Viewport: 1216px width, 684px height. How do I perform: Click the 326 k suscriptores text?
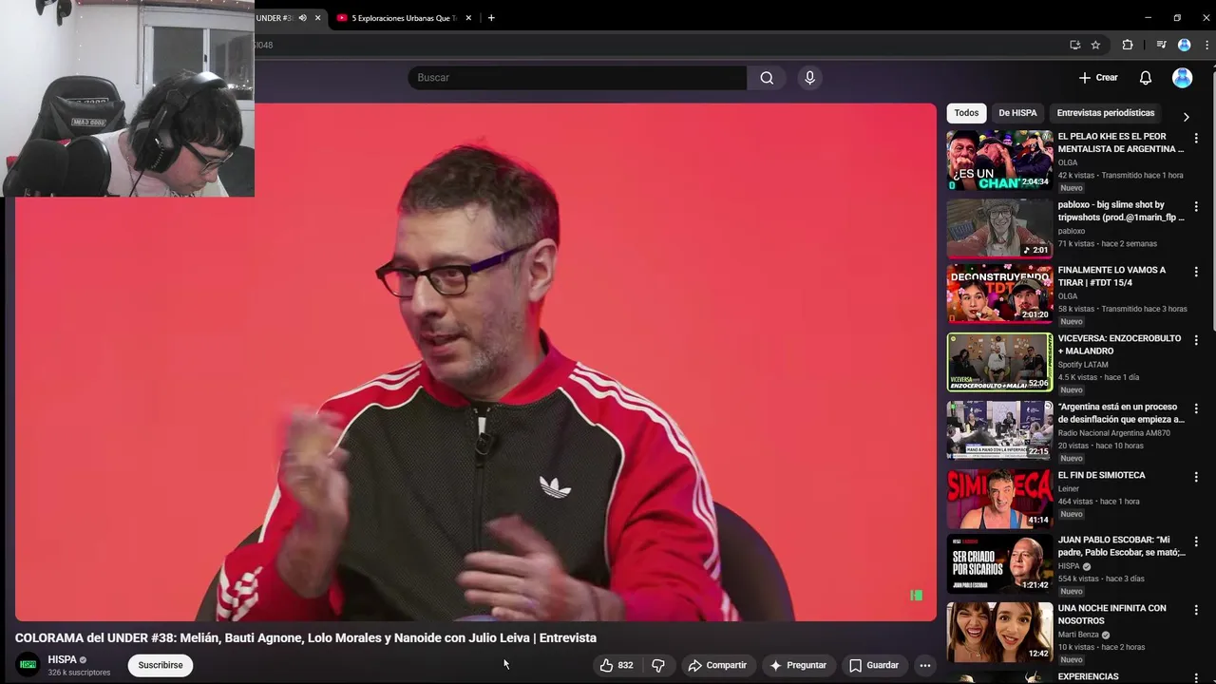79,673
